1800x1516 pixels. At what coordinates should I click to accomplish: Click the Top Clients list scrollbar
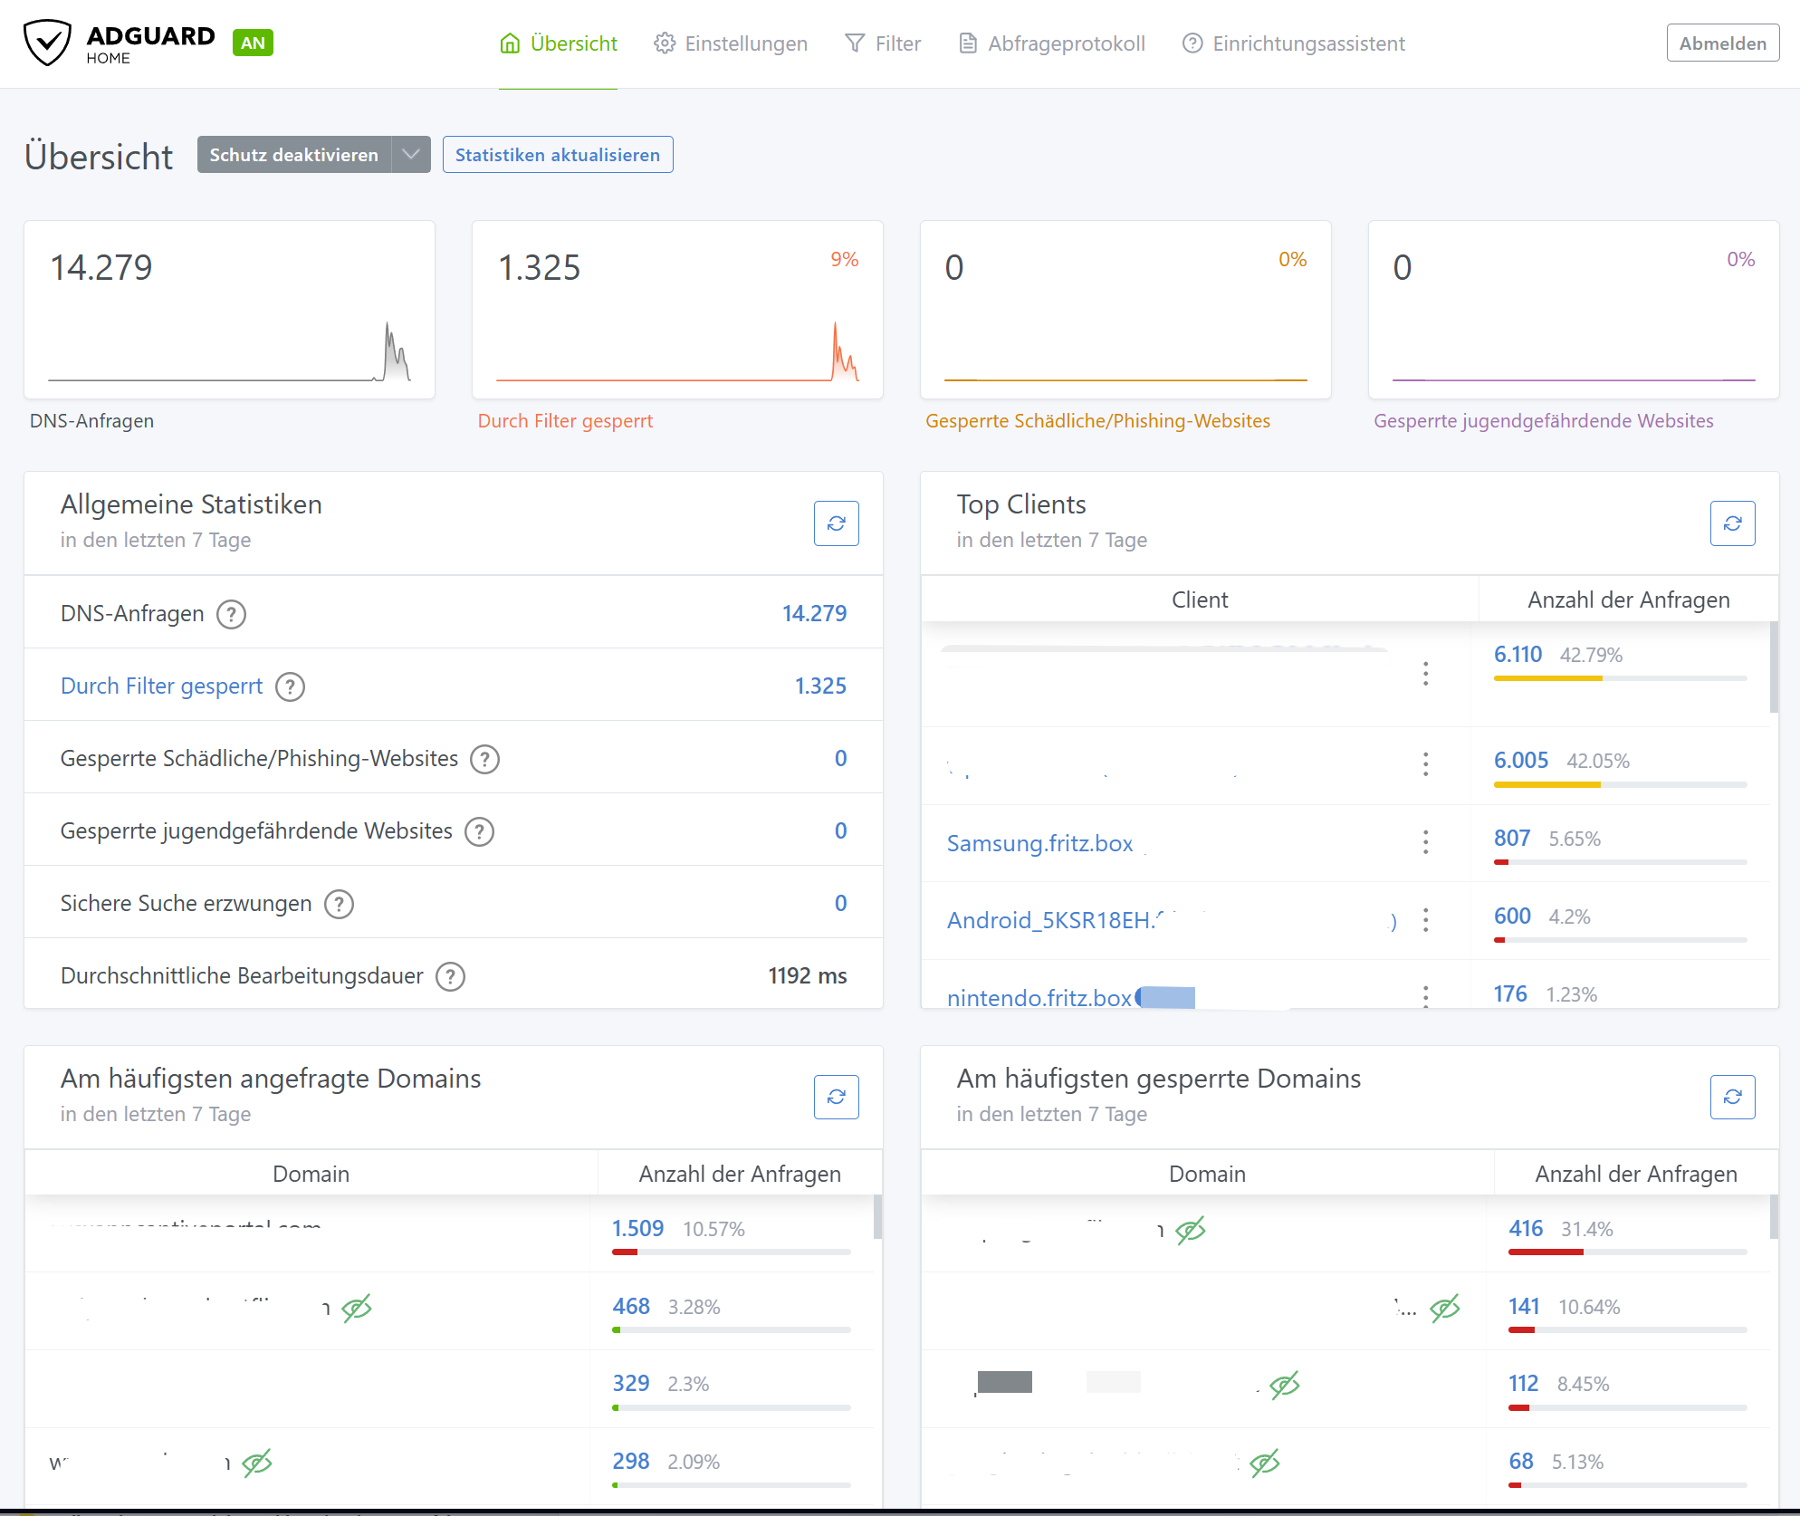1774,667
